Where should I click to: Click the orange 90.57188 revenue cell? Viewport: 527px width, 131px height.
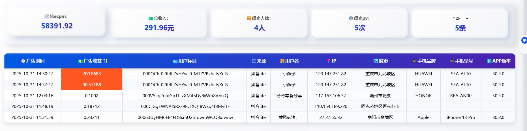(92, 85)
